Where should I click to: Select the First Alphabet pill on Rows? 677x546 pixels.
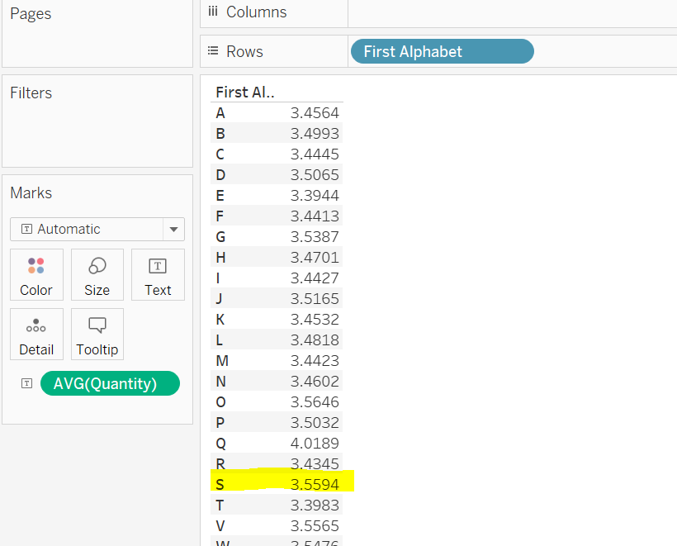point(442,51)
